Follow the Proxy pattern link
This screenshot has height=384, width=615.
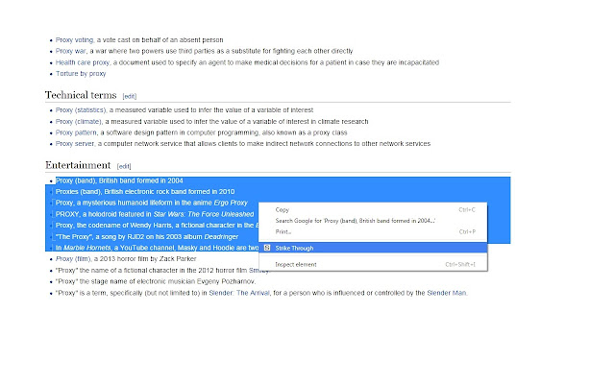pyautogui.click(x=77, y=132)
